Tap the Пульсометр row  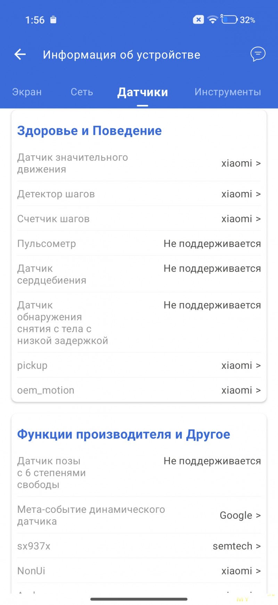(139, 244)
